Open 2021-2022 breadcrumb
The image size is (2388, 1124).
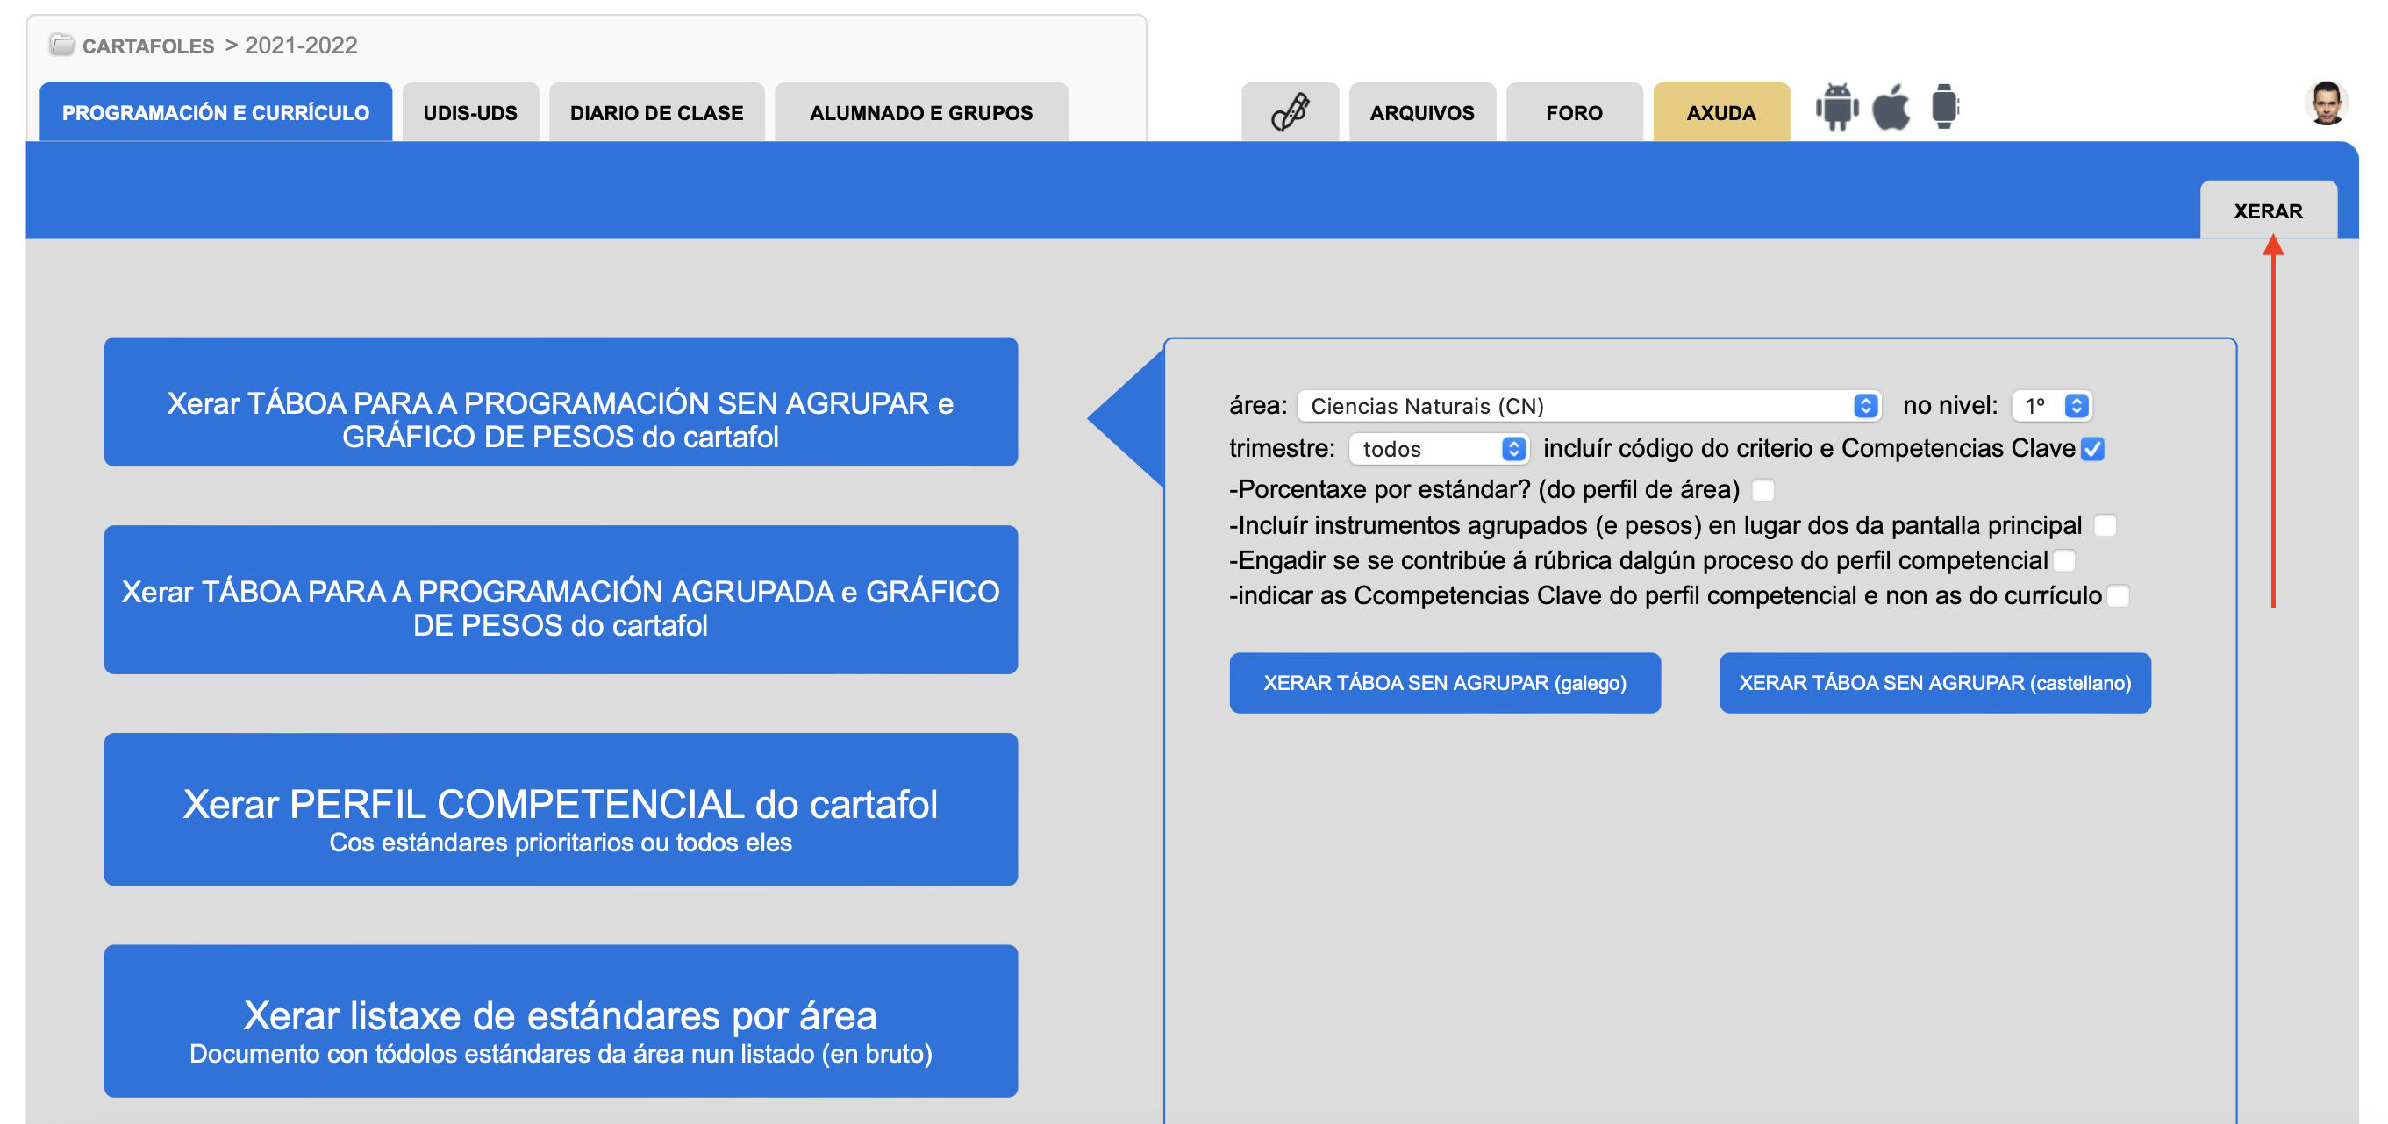click(x=300, y=46)
